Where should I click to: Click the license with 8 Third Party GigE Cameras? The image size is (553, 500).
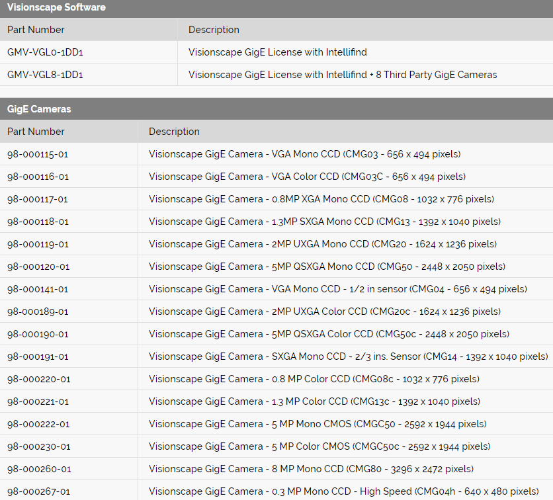click(343, 75)
